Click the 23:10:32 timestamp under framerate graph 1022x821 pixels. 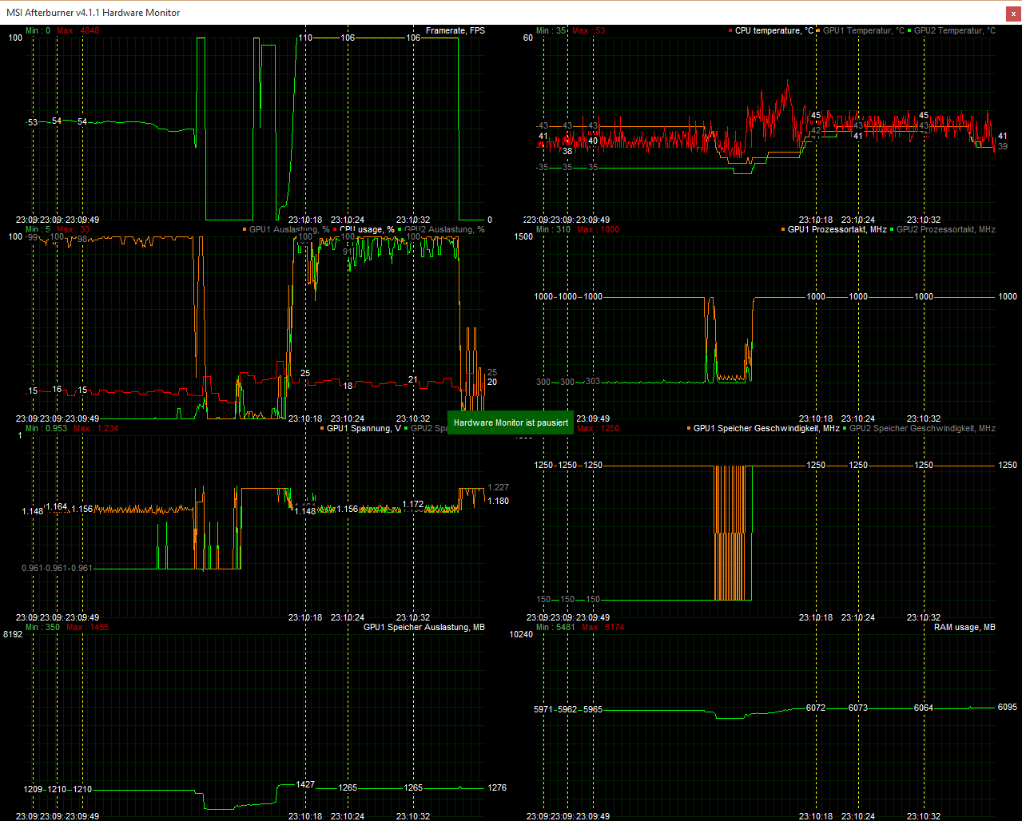[x=413, y=220]
